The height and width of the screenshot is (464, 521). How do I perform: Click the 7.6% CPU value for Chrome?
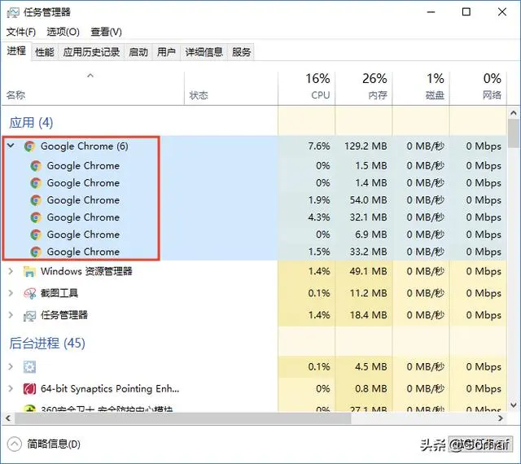[x=319, y=146]
